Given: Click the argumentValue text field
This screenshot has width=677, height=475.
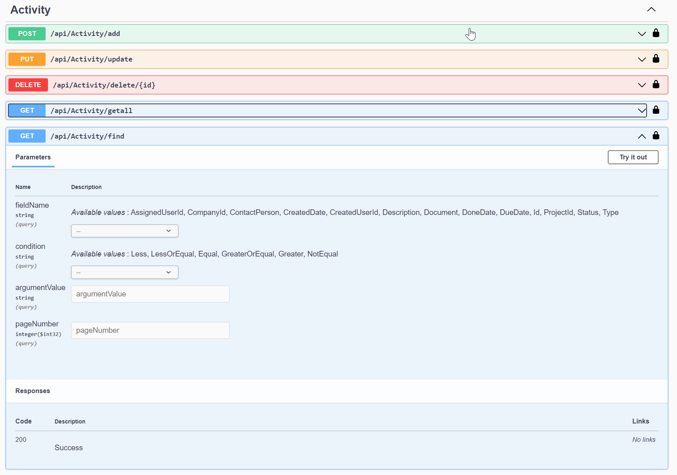Looking at the screenshot, I should pos(150,294).
